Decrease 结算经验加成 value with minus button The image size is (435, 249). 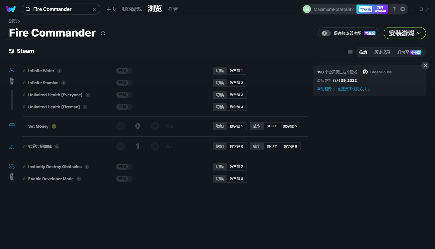121,146
